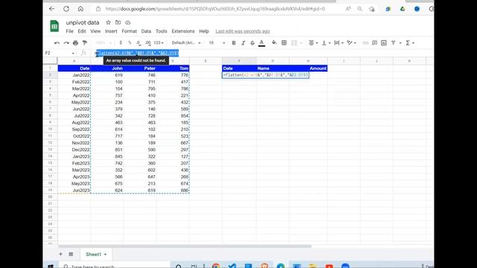Screen dimensions: 477x268
Task: Add a new sheet with plus button
Action: coord(60,254)
